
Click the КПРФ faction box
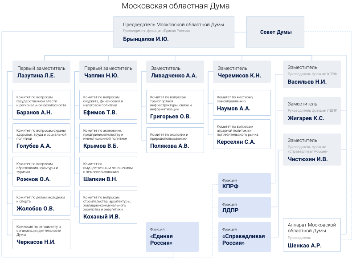[244, 183]
